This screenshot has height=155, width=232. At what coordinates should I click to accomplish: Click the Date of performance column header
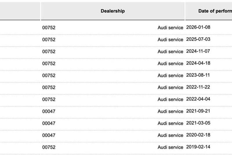tap(215, 11)
